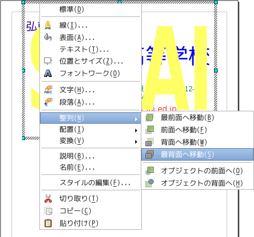Click the copy (コピー) icon
Screen dimensions: 254x237
click(x=48, y=211)
